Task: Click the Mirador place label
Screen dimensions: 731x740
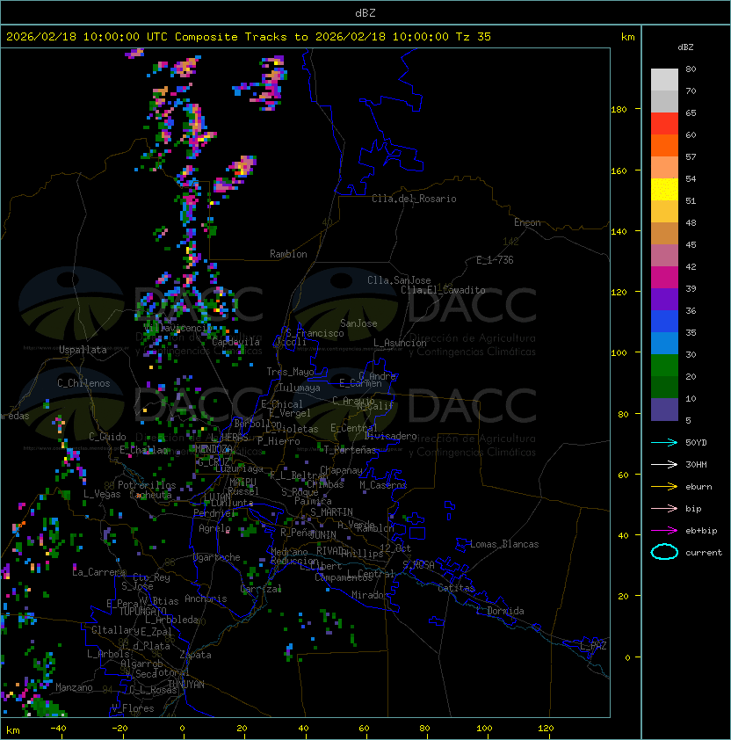Action: (x=370, y=595)
